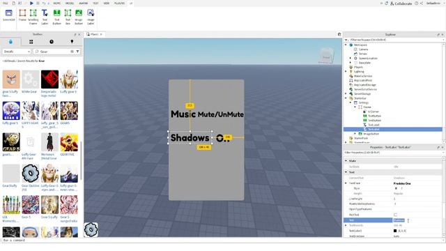Image resolution: width=446 pixels, height=251 pixels.
Task: Expand the SpawnLocation tree node
Action: 351,59
